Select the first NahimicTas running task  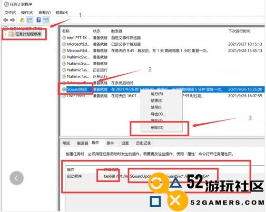tap(162, 70)
